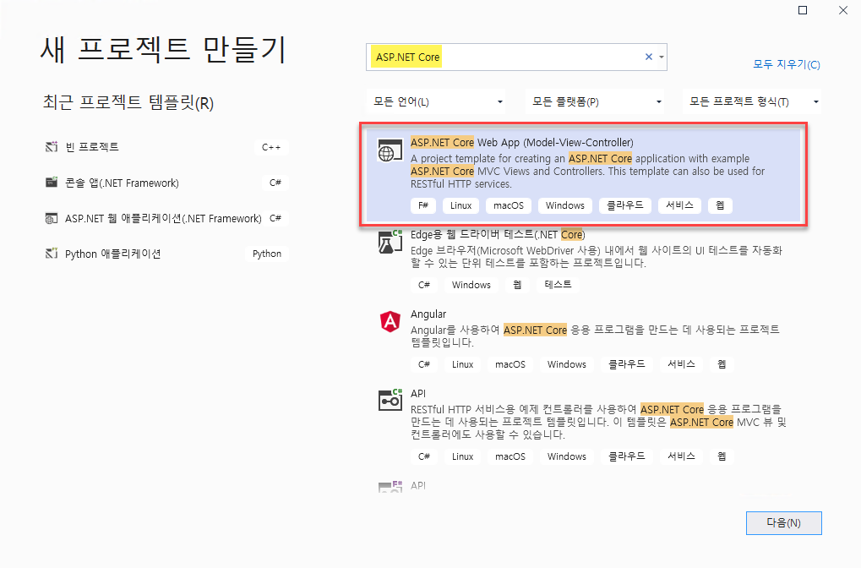Click the API template icon
The image size is (861, 568).
[x=390, y=401]
